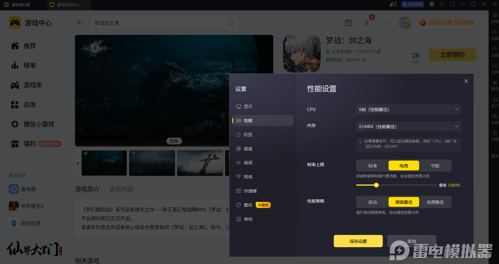Collapse the right toolbar with double chevron
499x264 pixels.
[x=494, y=4]
